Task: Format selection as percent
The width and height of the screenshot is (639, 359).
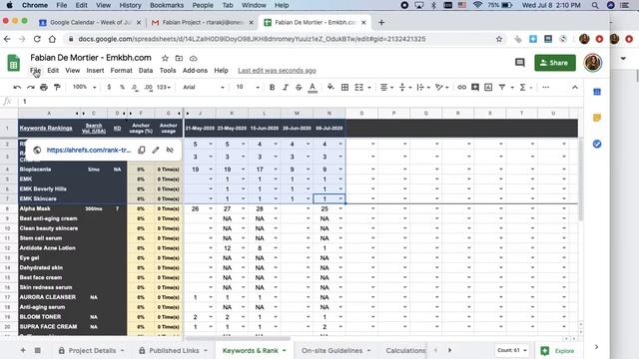Action: click(122, 87)
